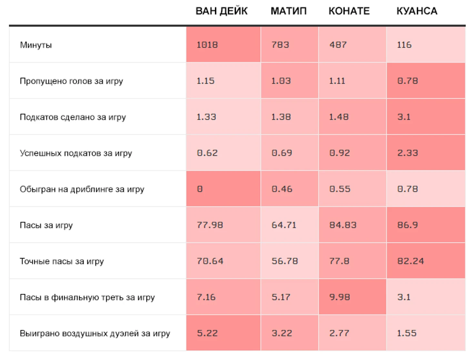Click the 1018 minutes cell
The image size is (471, 359).
click(x=223, y=45)
